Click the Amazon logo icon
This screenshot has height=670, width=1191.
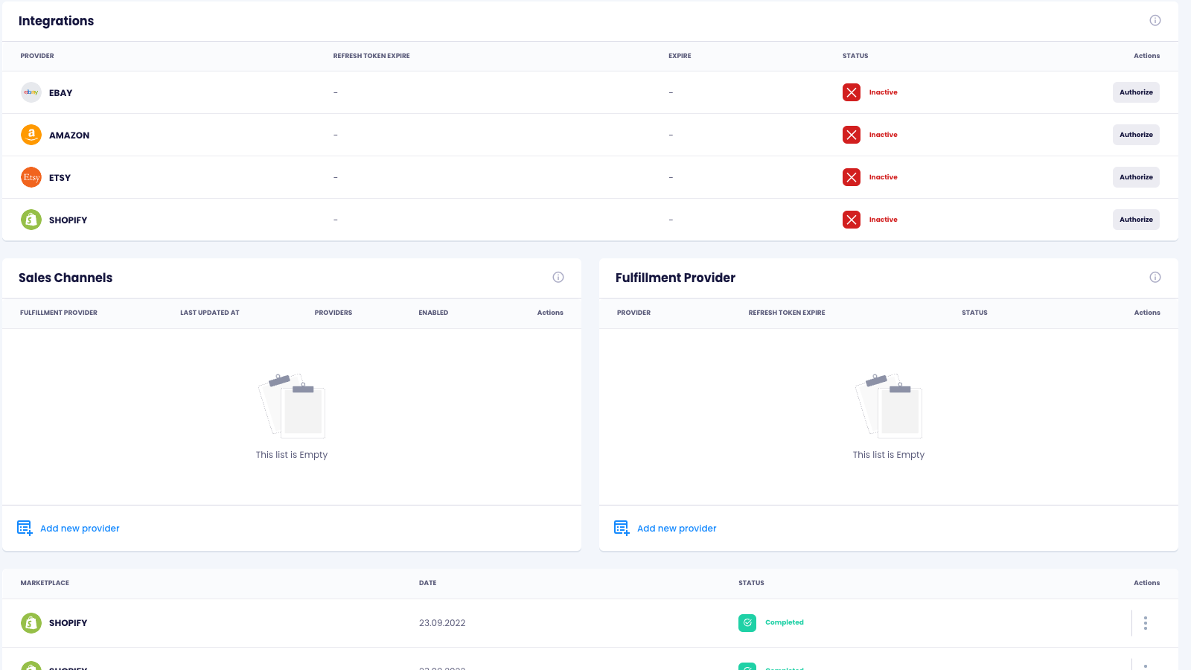click(x=31, y=135)
